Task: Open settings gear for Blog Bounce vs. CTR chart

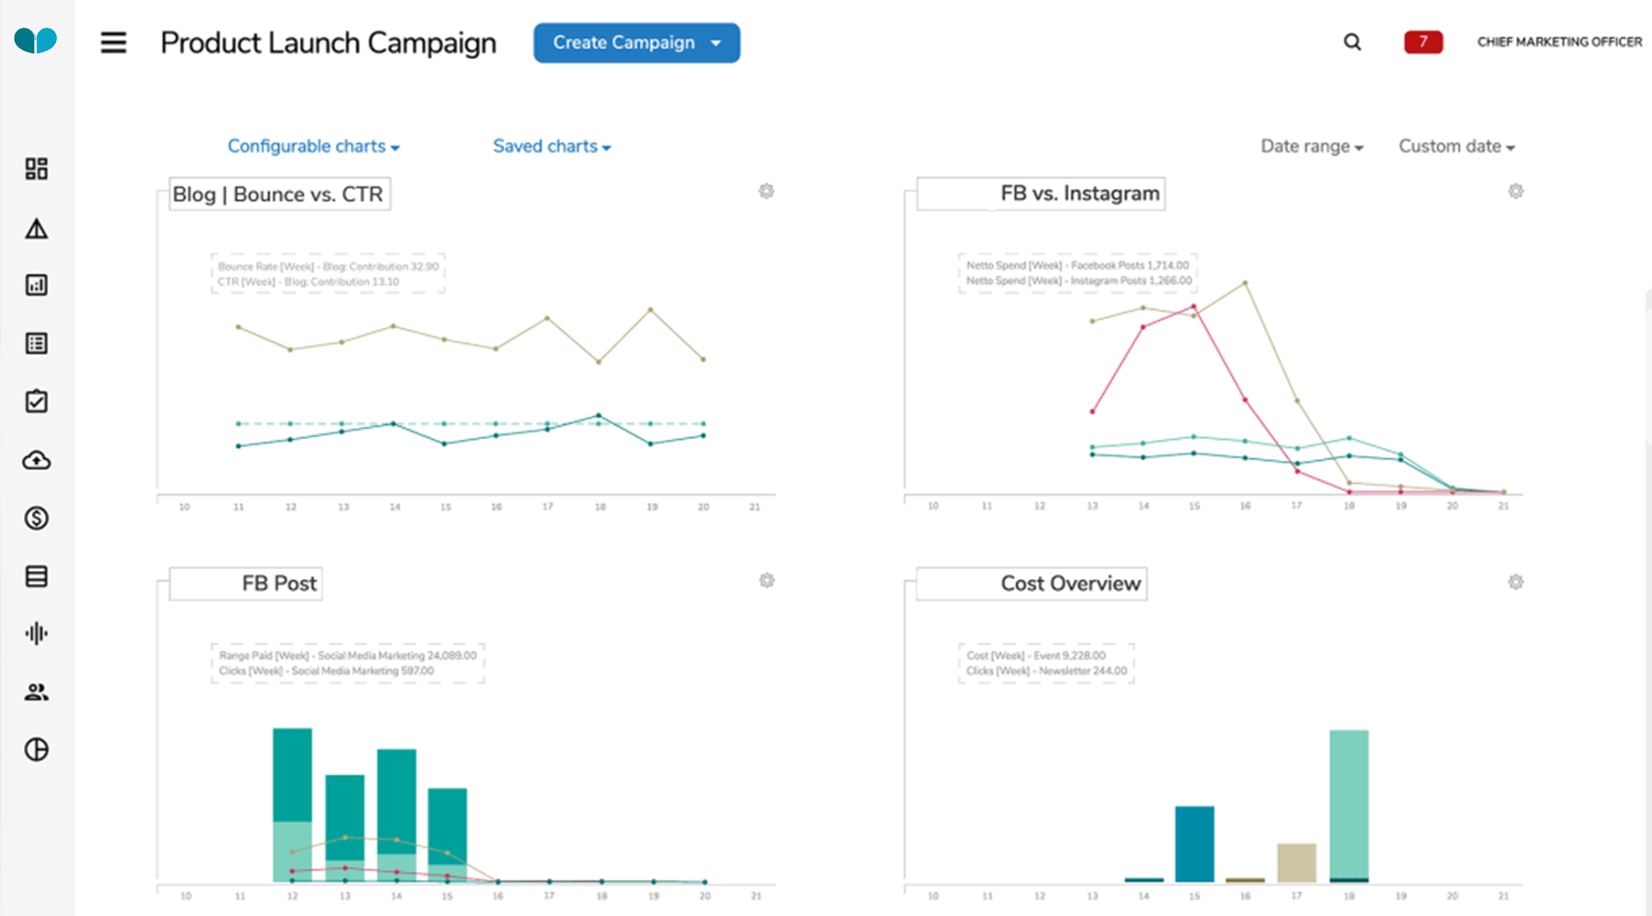Action: (766, 191)
